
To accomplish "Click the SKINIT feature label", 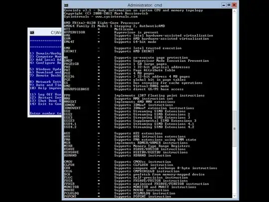I will point(70,51).
